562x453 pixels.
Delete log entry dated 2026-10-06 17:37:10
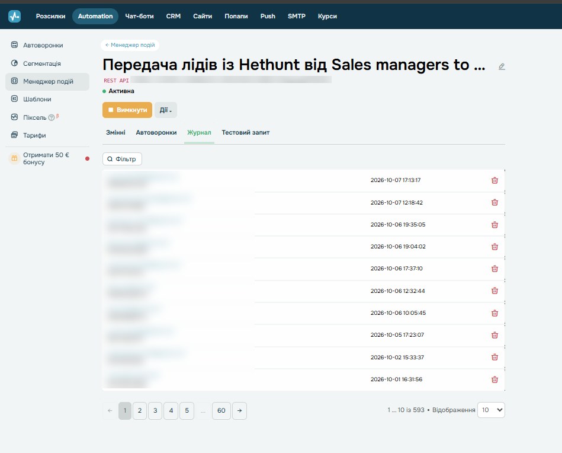pyautogui.click(x=494, y=269)
